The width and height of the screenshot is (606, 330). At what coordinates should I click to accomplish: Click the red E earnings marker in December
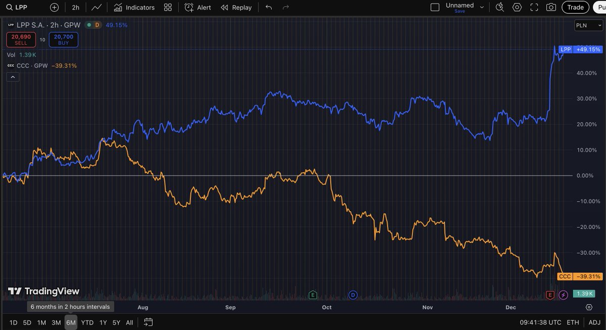pos(550,294)
